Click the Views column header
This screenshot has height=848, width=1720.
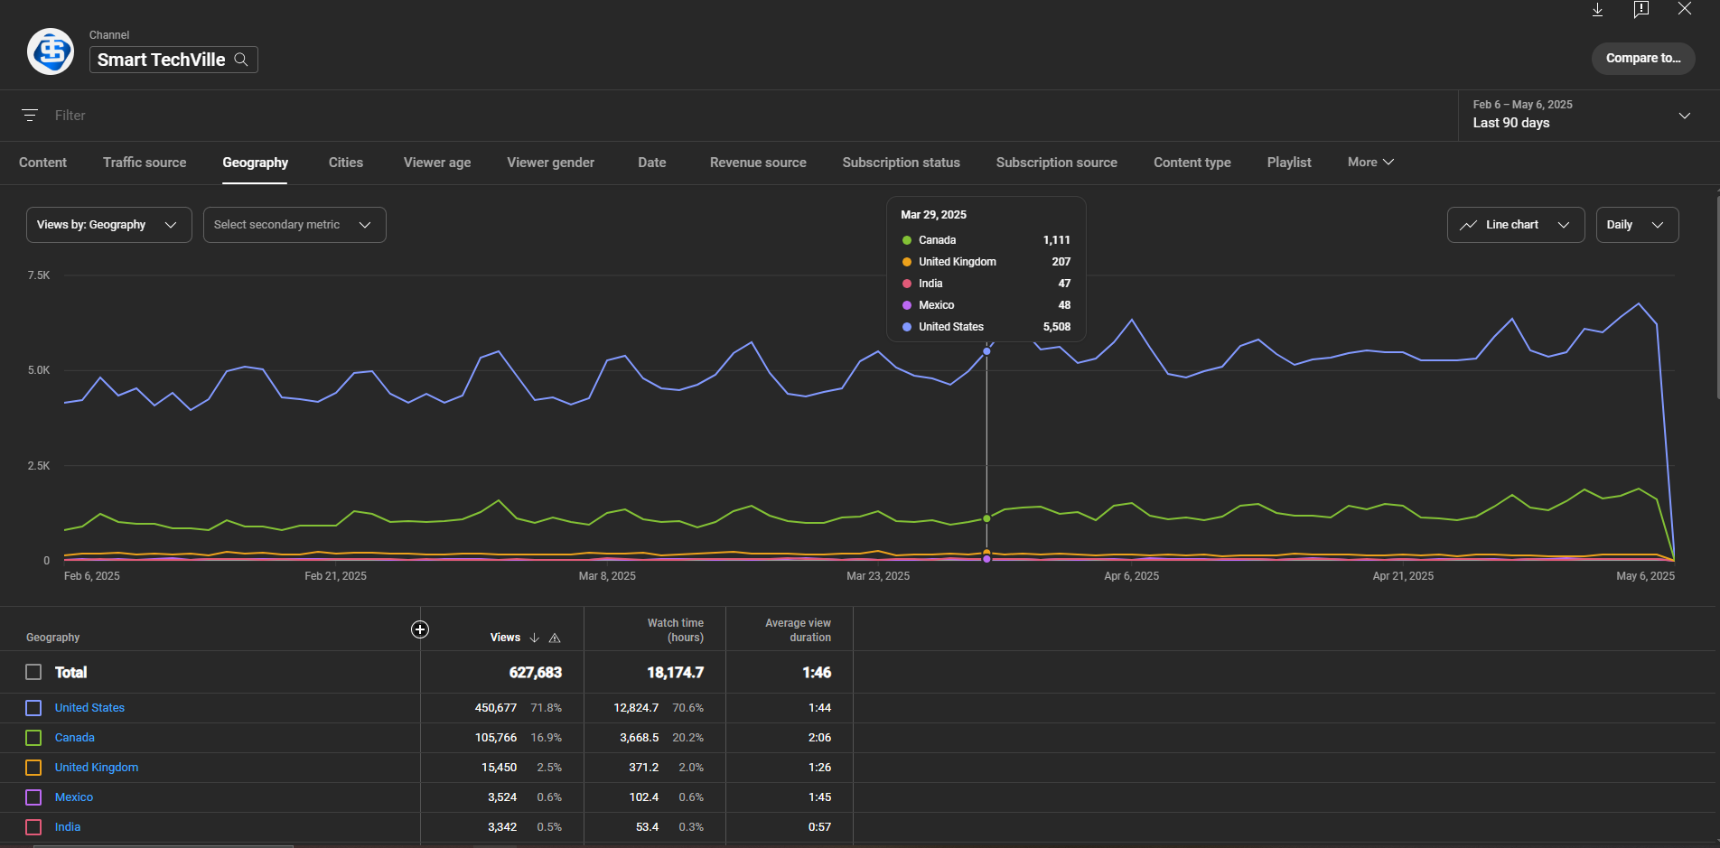(505, 638)
